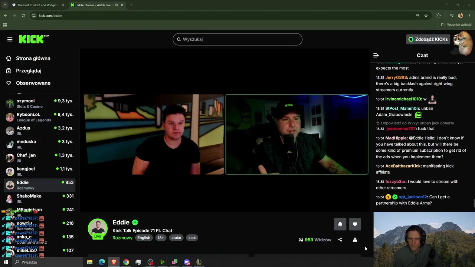Click the Windows taskbar Wyszukaj search field
This screenshot has height=267, width=475.
[47, 262]
